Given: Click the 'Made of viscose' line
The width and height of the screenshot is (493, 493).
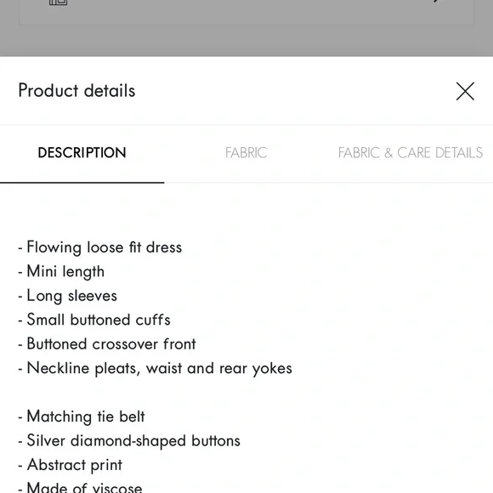Looking at the screenshot, I should [80, 487].
